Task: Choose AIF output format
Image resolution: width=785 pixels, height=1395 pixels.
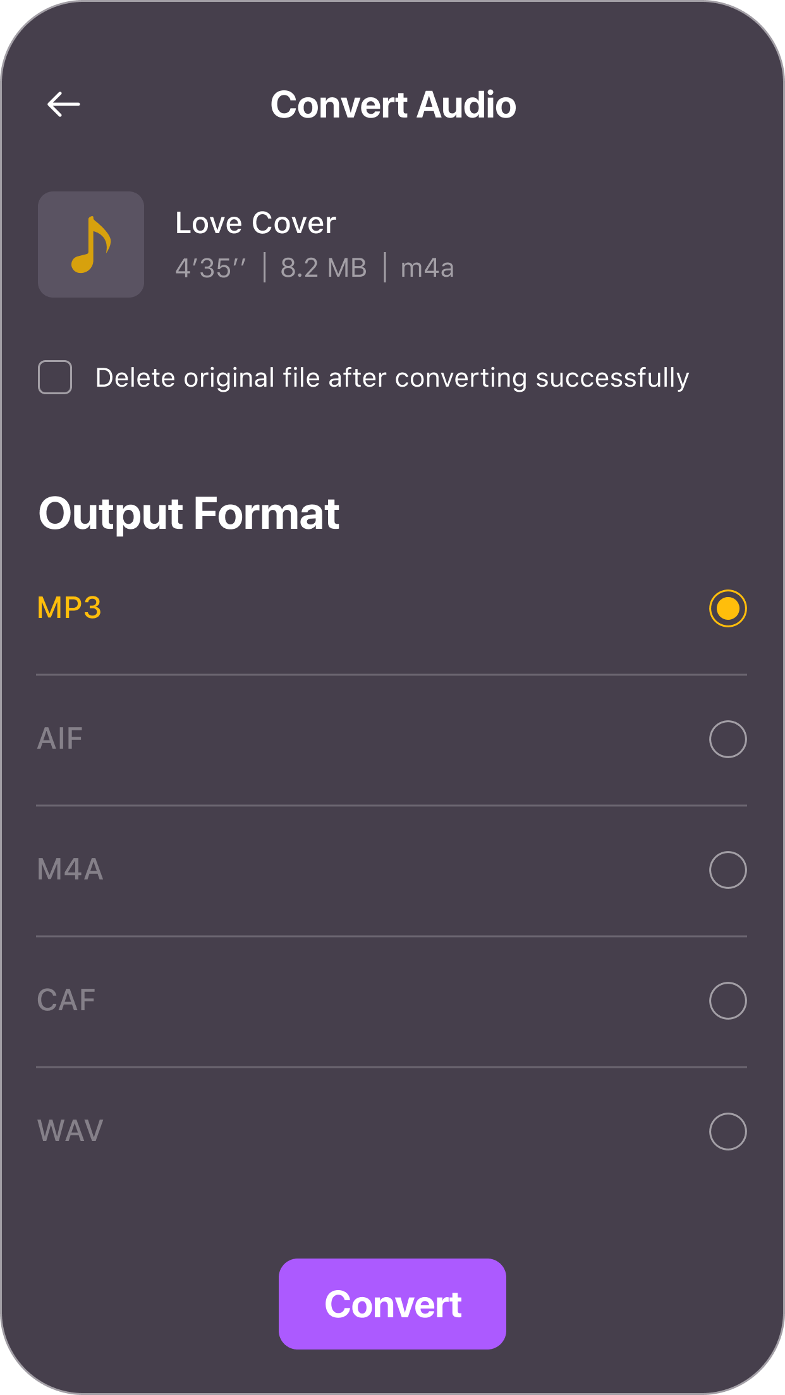Action: coord(727,739)
